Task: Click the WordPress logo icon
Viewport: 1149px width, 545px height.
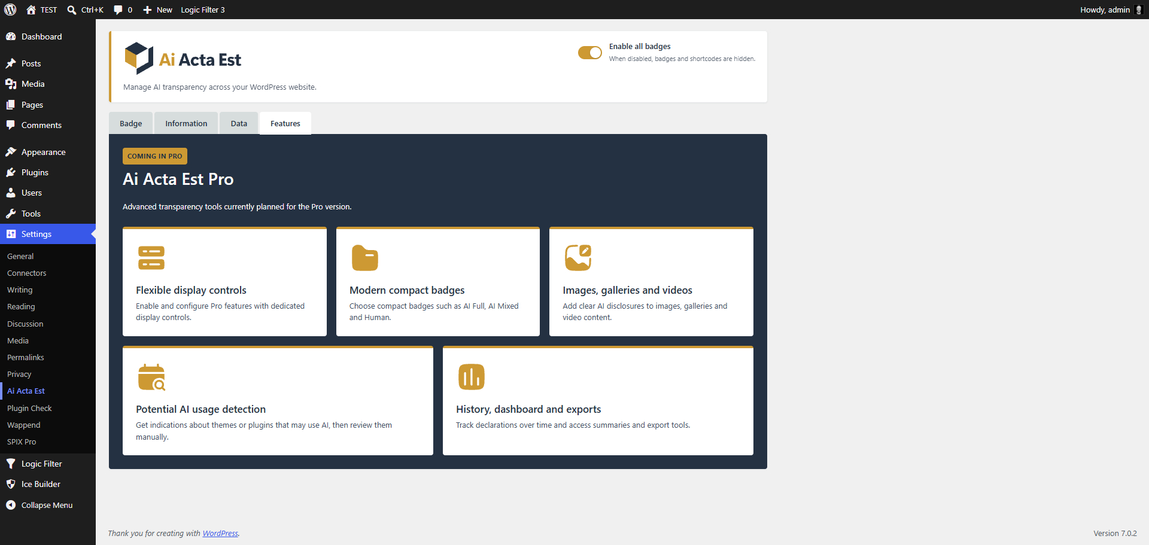Action: (10, 10)
